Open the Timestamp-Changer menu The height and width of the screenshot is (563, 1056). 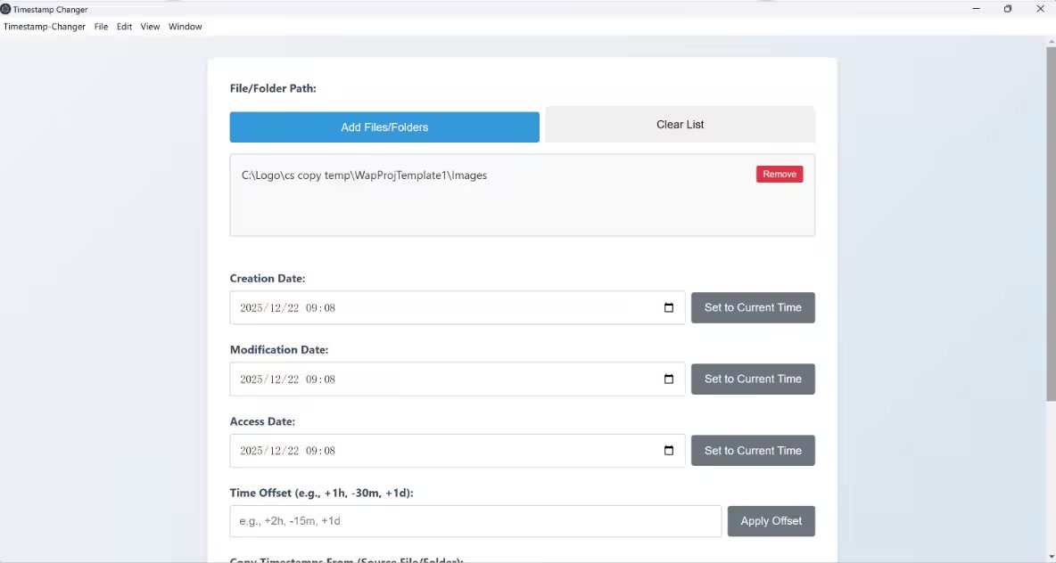pos(45,27)
